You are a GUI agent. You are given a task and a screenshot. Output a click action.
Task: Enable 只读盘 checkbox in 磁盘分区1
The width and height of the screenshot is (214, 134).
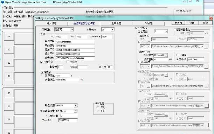[177, 55]
